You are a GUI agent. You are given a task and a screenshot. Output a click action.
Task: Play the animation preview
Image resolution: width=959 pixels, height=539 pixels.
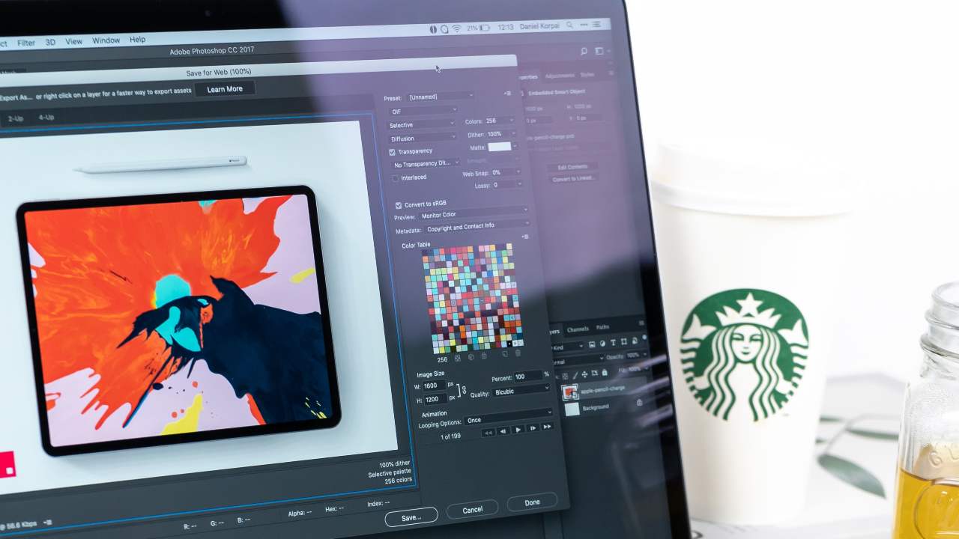[x=518, y=430]
